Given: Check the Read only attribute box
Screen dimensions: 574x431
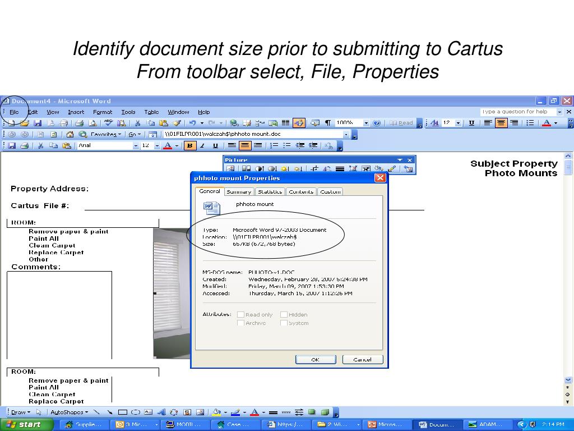Looking at the screenshot, I should coord(240,314).
